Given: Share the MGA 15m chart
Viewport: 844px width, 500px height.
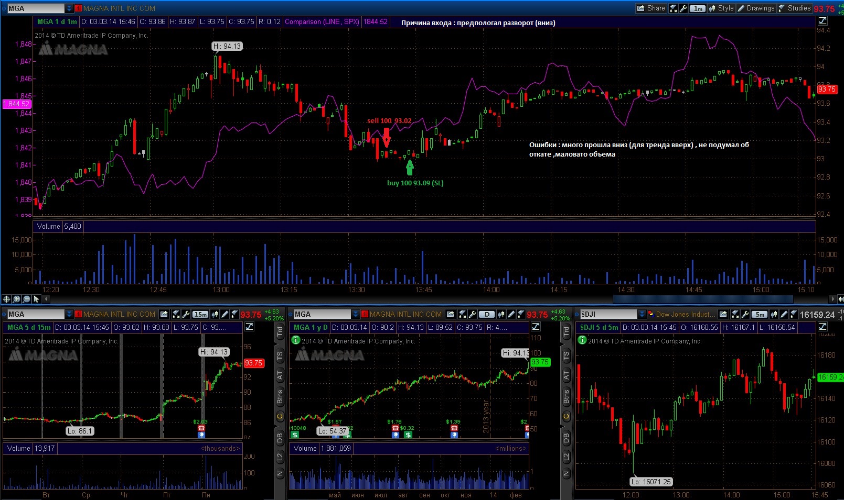Looking at the screenshot, I should point(164,314).
